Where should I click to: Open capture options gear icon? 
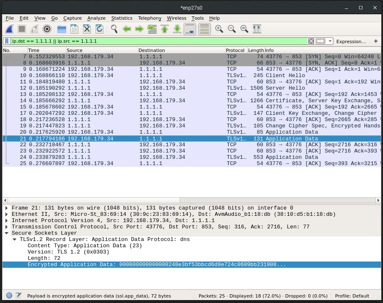pyautogui.click(x=47, y=29)
